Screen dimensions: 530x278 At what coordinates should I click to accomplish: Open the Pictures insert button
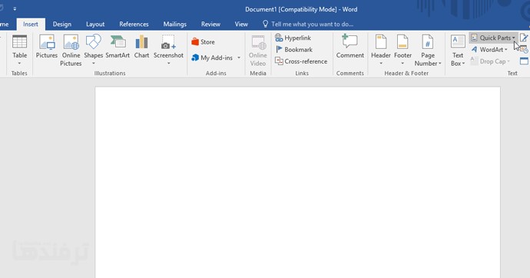[x=47, y=47]
